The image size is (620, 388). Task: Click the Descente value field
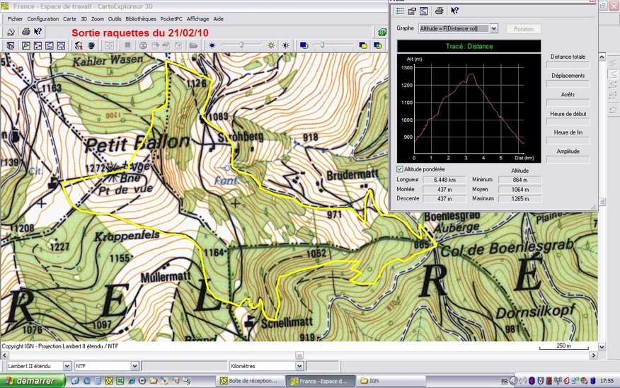444,198
